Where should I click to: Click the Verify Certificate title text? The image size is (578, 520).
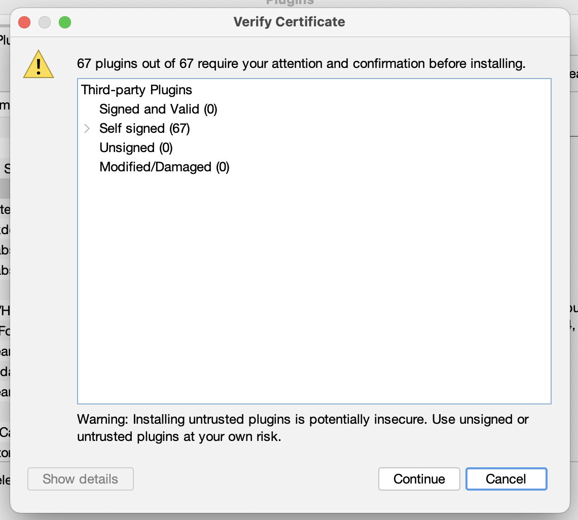[x=290, y=22]
